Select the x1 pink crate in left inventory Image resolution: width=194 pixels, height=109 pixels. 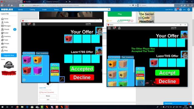click(x=27, y=60)
